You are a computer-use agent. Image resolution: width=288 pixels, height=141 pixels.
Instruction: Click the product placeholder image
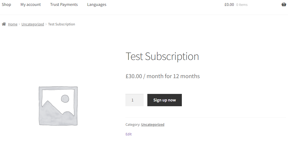(x=58, y=106)
